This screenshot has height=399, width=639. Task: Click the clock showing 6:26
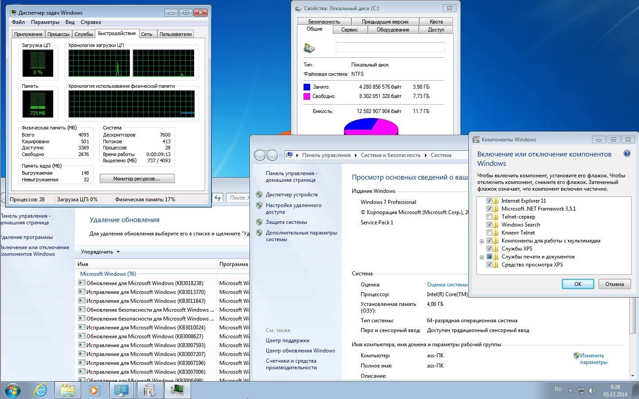coord(615,387)
